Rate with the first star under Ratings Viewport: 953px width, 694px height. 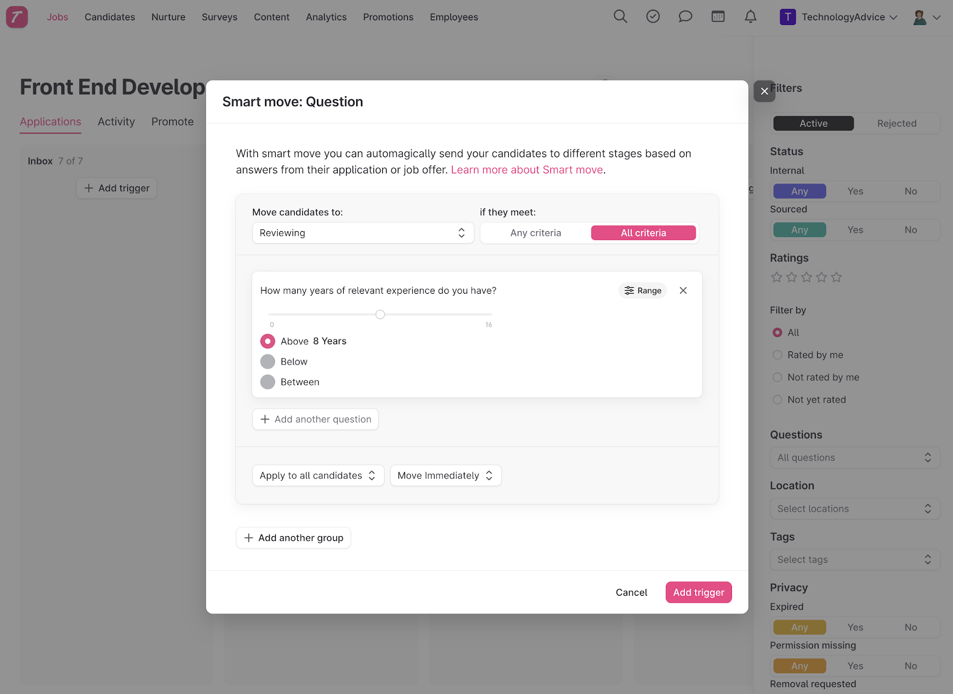click(x=777, y=276)
